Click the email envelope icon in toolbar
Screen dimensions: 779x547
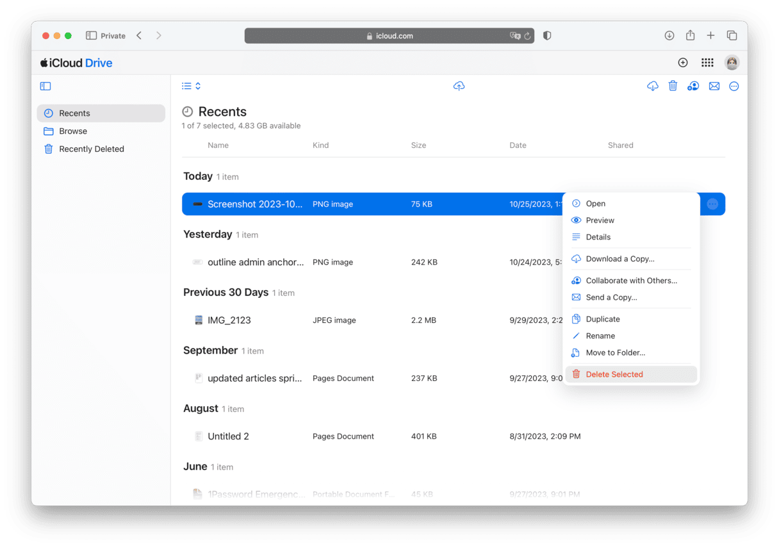coord(714,86)
